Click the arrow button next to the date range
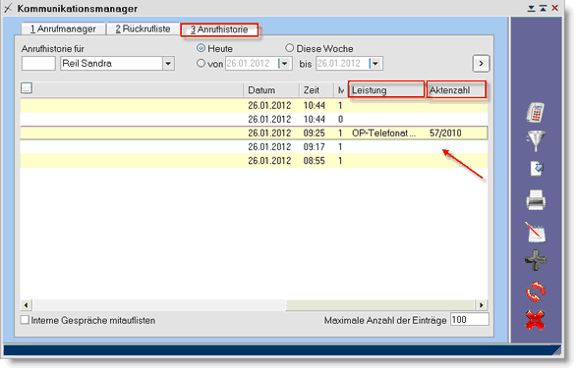 coord(481,64)
